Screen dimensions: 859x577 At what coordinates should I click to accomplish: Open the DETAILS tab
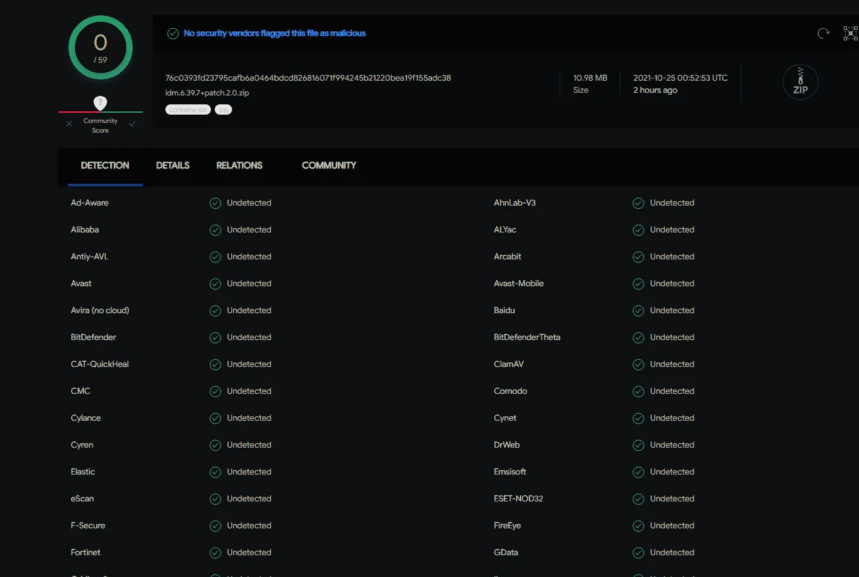173,165
